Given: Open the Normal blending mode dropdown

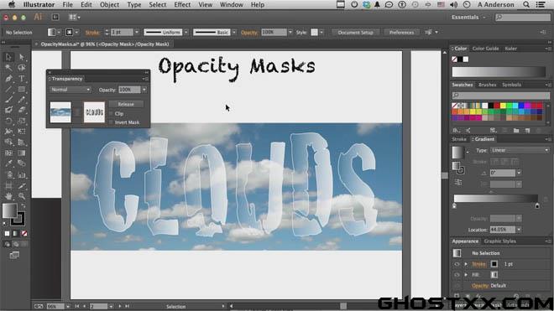Looking at the screenshot, I should 71,90.
